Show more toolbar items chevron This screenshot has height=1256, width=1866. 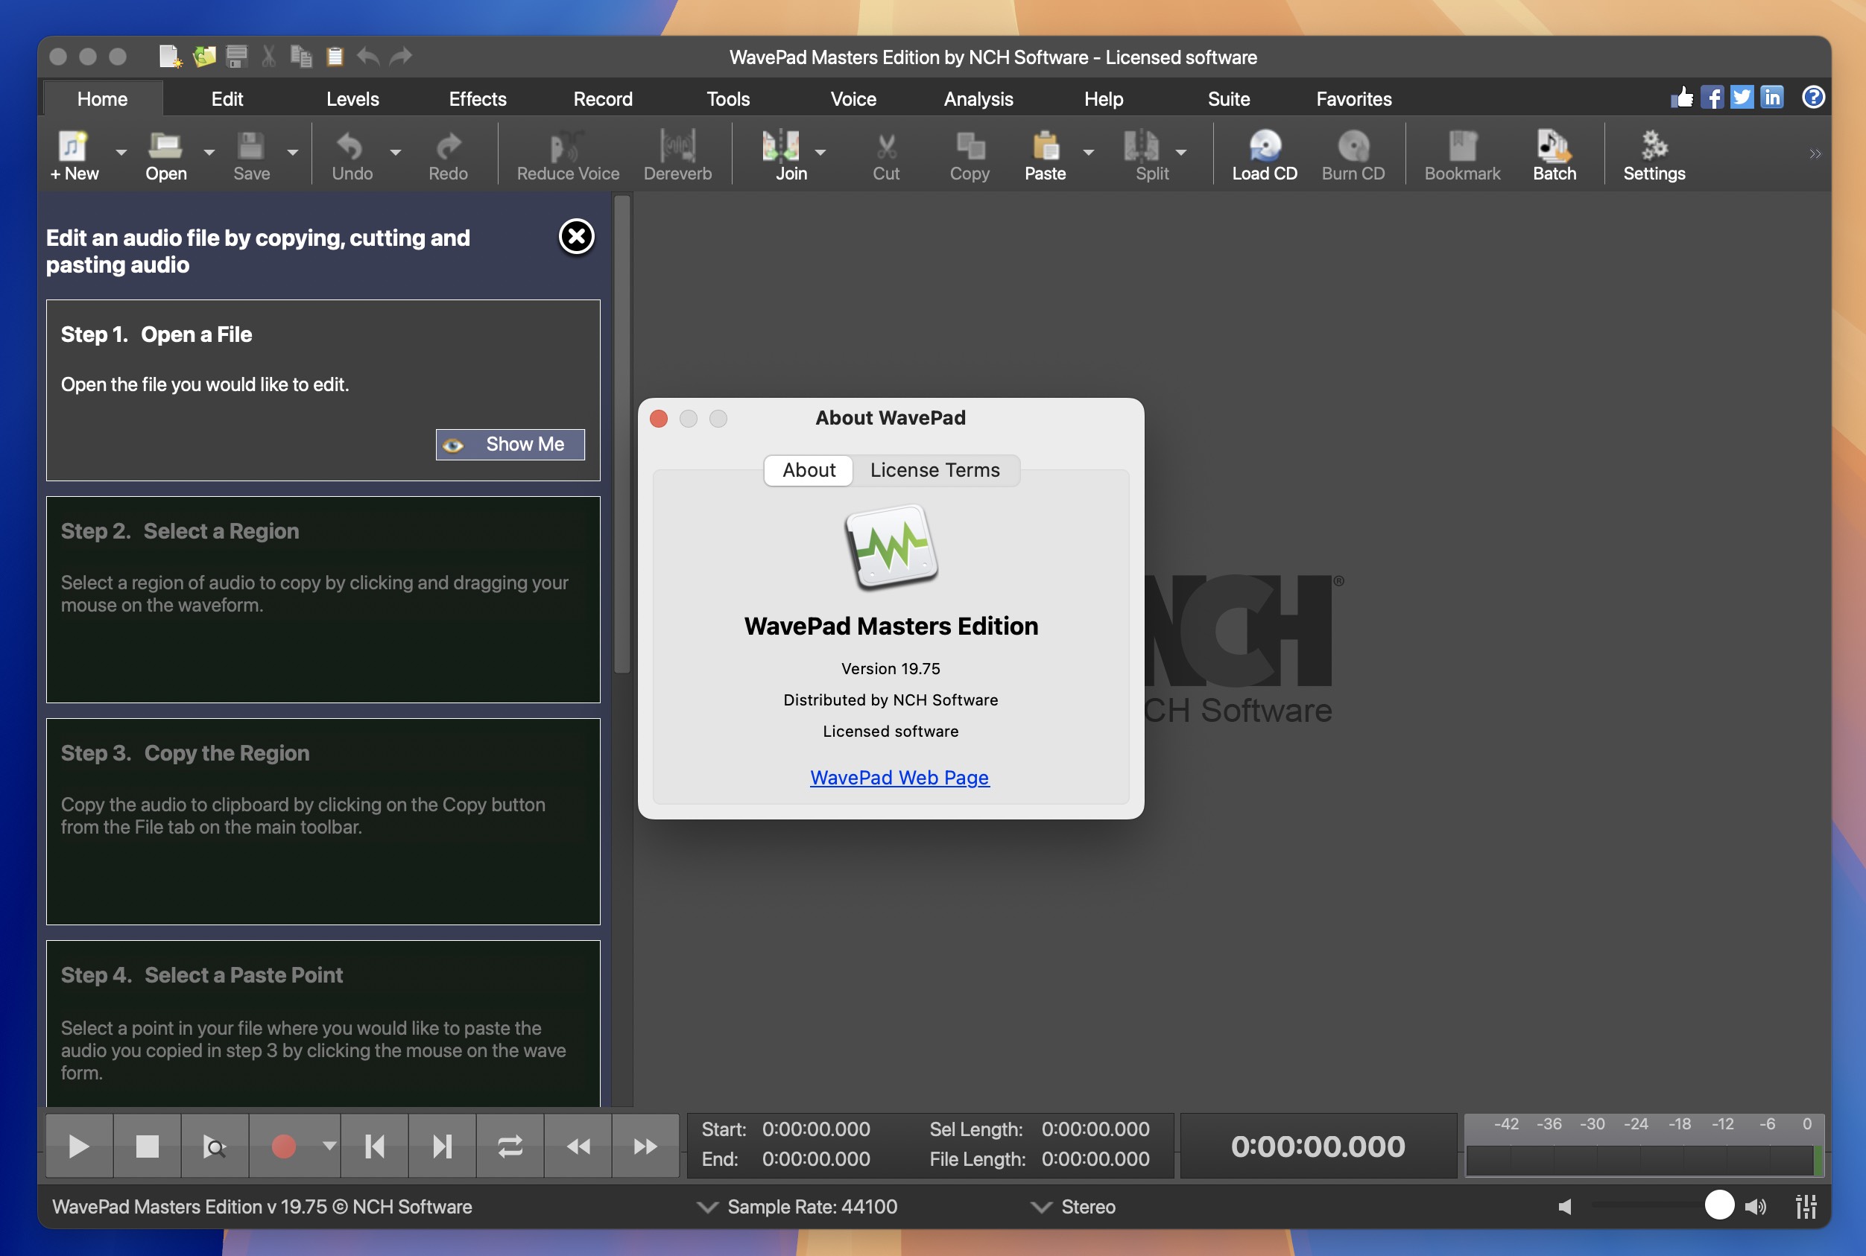click(1815, 153)
